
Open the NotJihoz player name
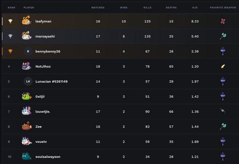43,67
